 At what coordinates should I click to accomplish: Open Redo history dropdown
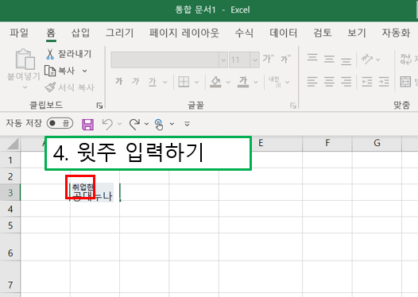point(147,124)
